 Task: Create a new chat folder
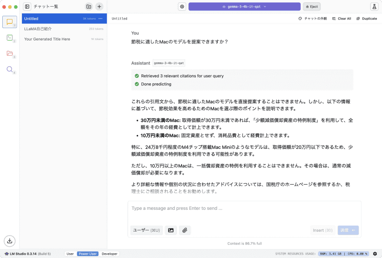pyautogui.click(x=89, y=7)
